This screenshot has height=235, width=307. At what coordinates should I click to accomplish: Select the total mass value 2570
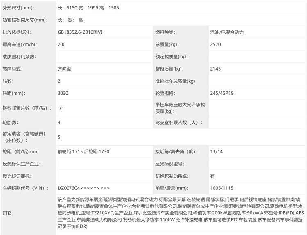pos(215,44)
